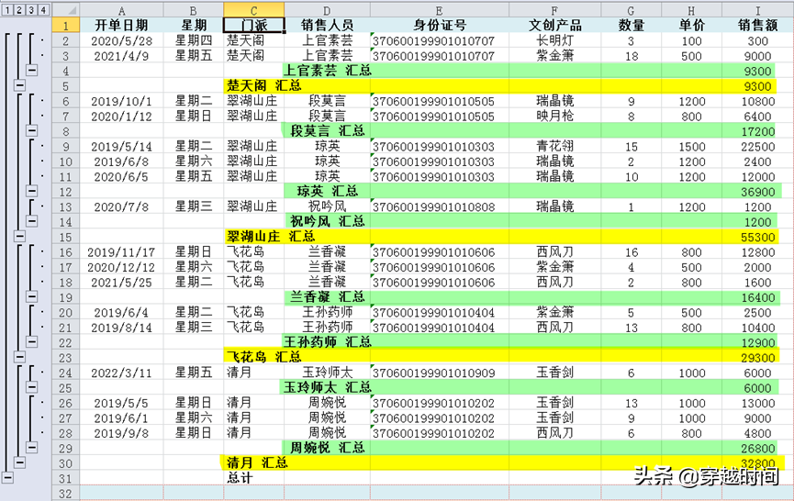
Task: Collapse the 玉玲师太 汇总 group at row 25
Action: click(x=32, y=387)
